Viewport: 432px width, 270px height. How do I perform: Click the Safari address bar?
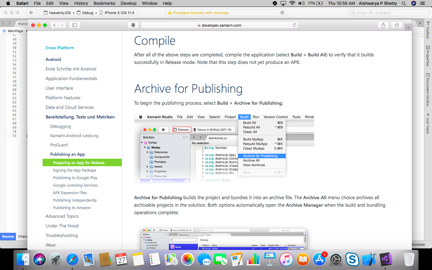(220, 25)
